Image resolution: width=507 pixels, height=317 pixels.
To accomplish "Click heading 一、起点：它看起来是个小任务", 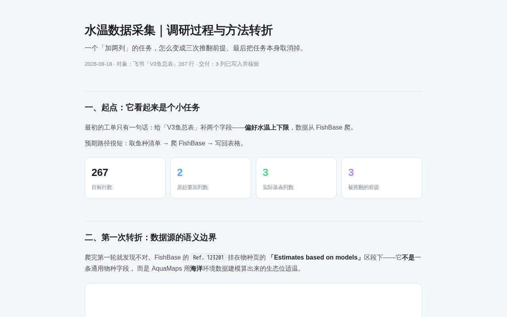I will pyautogui.click(x=142, y=107).
